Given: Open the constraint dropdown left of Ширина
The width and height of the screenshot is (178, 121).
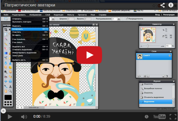Looking at the screenshot, I should click(x=53, y=19).
